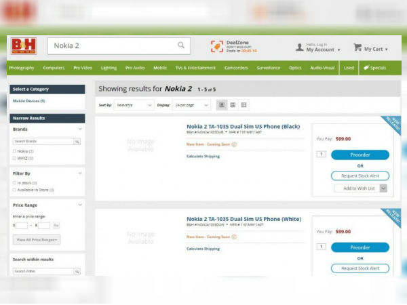
Task: Preorder the White Nokia 2 phone
Action: [360, 247]
